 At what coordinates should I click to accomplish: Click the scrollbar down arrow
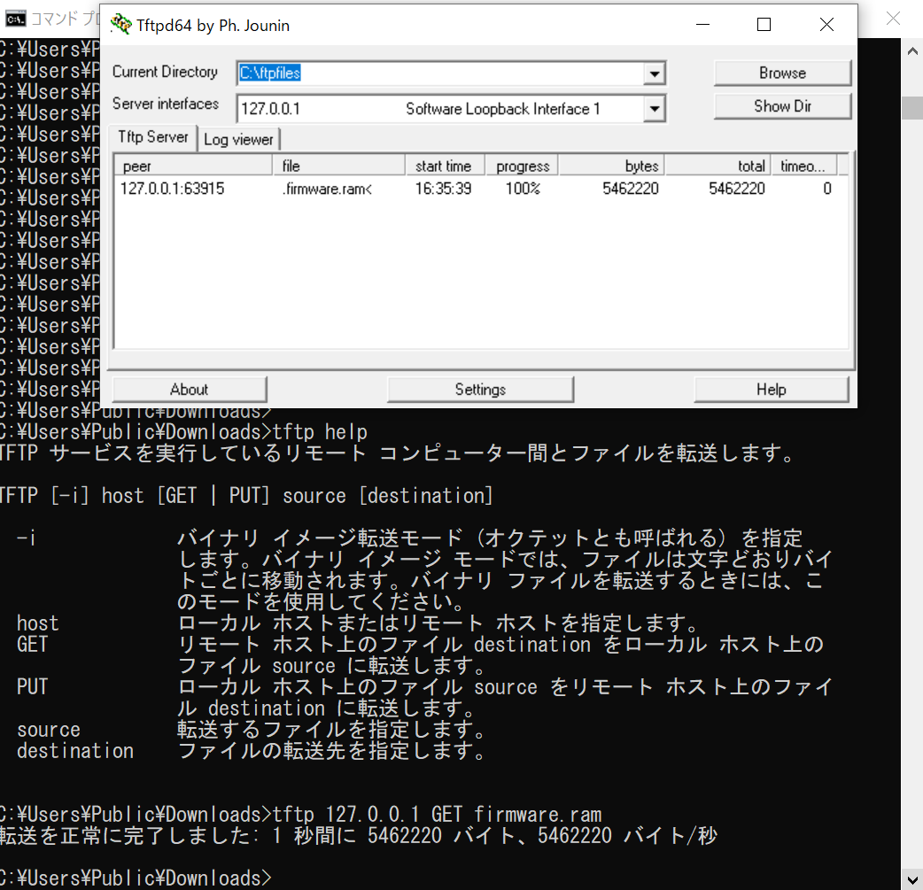[913, 878]
